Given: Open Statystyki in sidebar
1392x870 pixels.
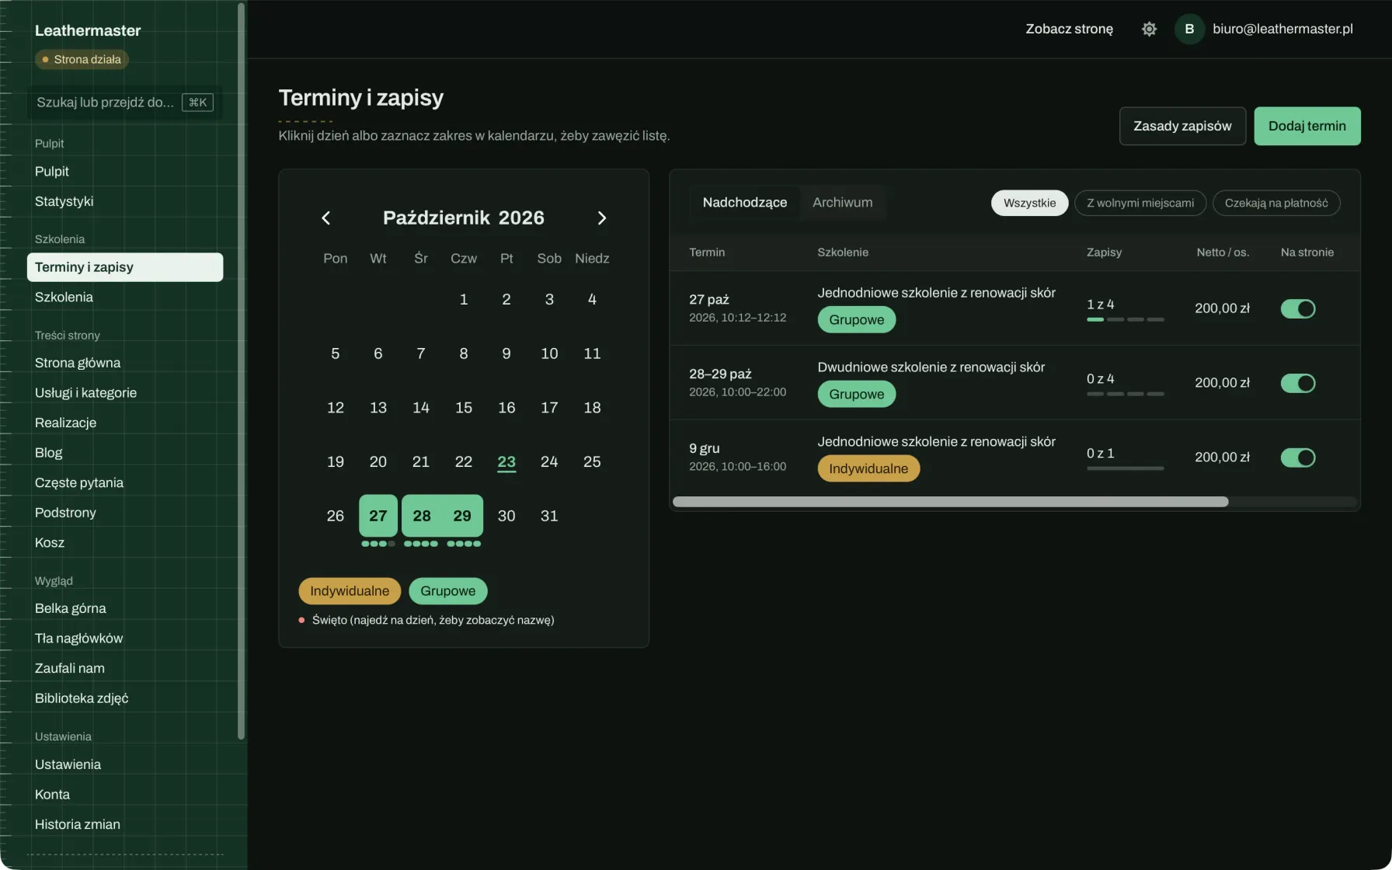Looking at the screenshot, I should pos(124,201).
